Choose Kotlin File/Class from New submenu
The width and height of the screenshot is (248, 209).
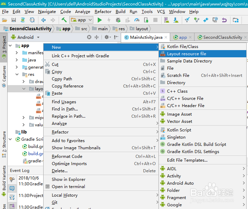(202, 47)
